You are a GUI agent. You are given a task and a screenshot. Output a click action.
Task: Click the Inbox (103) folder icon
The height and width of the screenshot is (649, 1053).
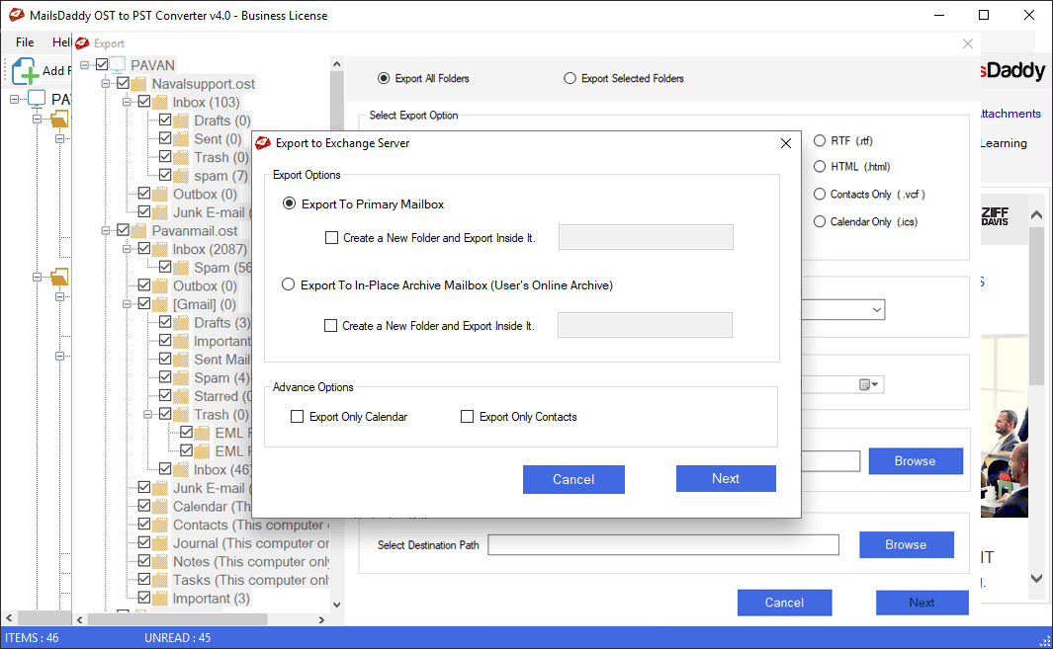(160, 102)
